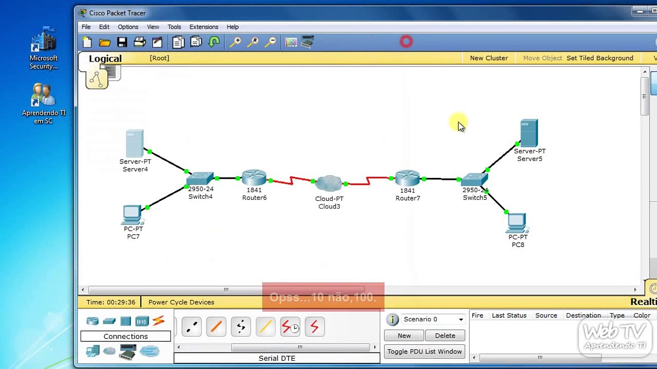
Task: Click Set Tiled Background
Action: [x=600, y=58]
